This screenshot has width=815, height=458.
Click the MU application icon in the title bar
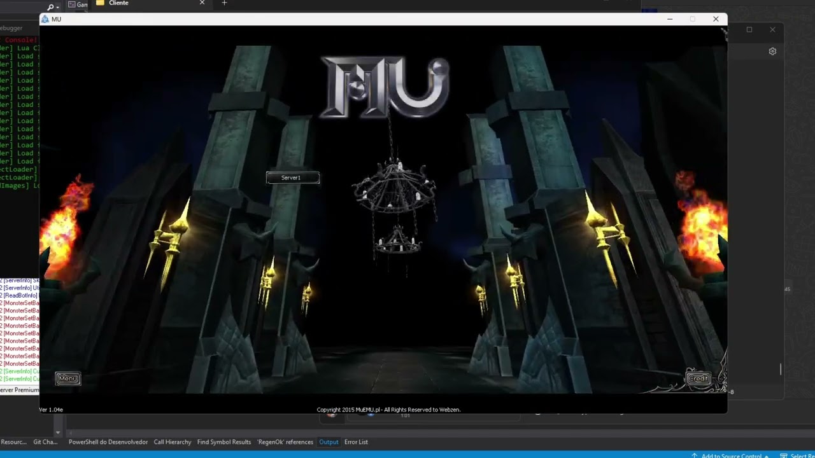click(x=45, y=19)
